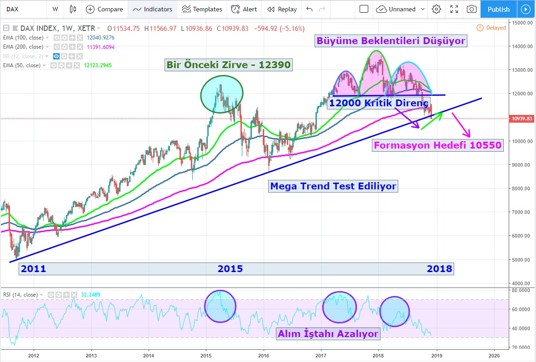Image resolution: width=536 pixels, height=362 pixels.
Task: Show the hidden BB (12, close, 2) indicator
Action: (x=57, y=56)
